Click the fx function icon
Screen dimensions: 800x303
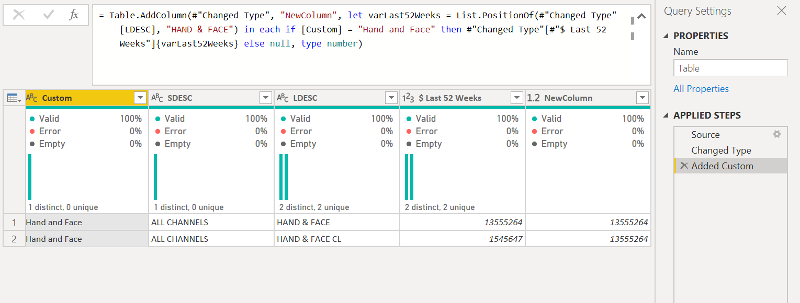[x=74, y=15]
